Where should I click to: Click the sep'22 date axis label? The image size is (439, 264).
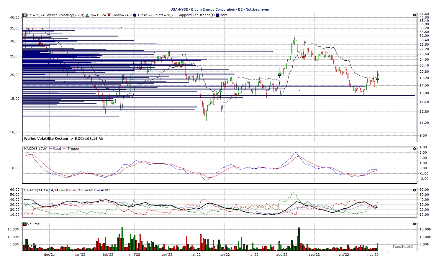click(x=314, y=255)
